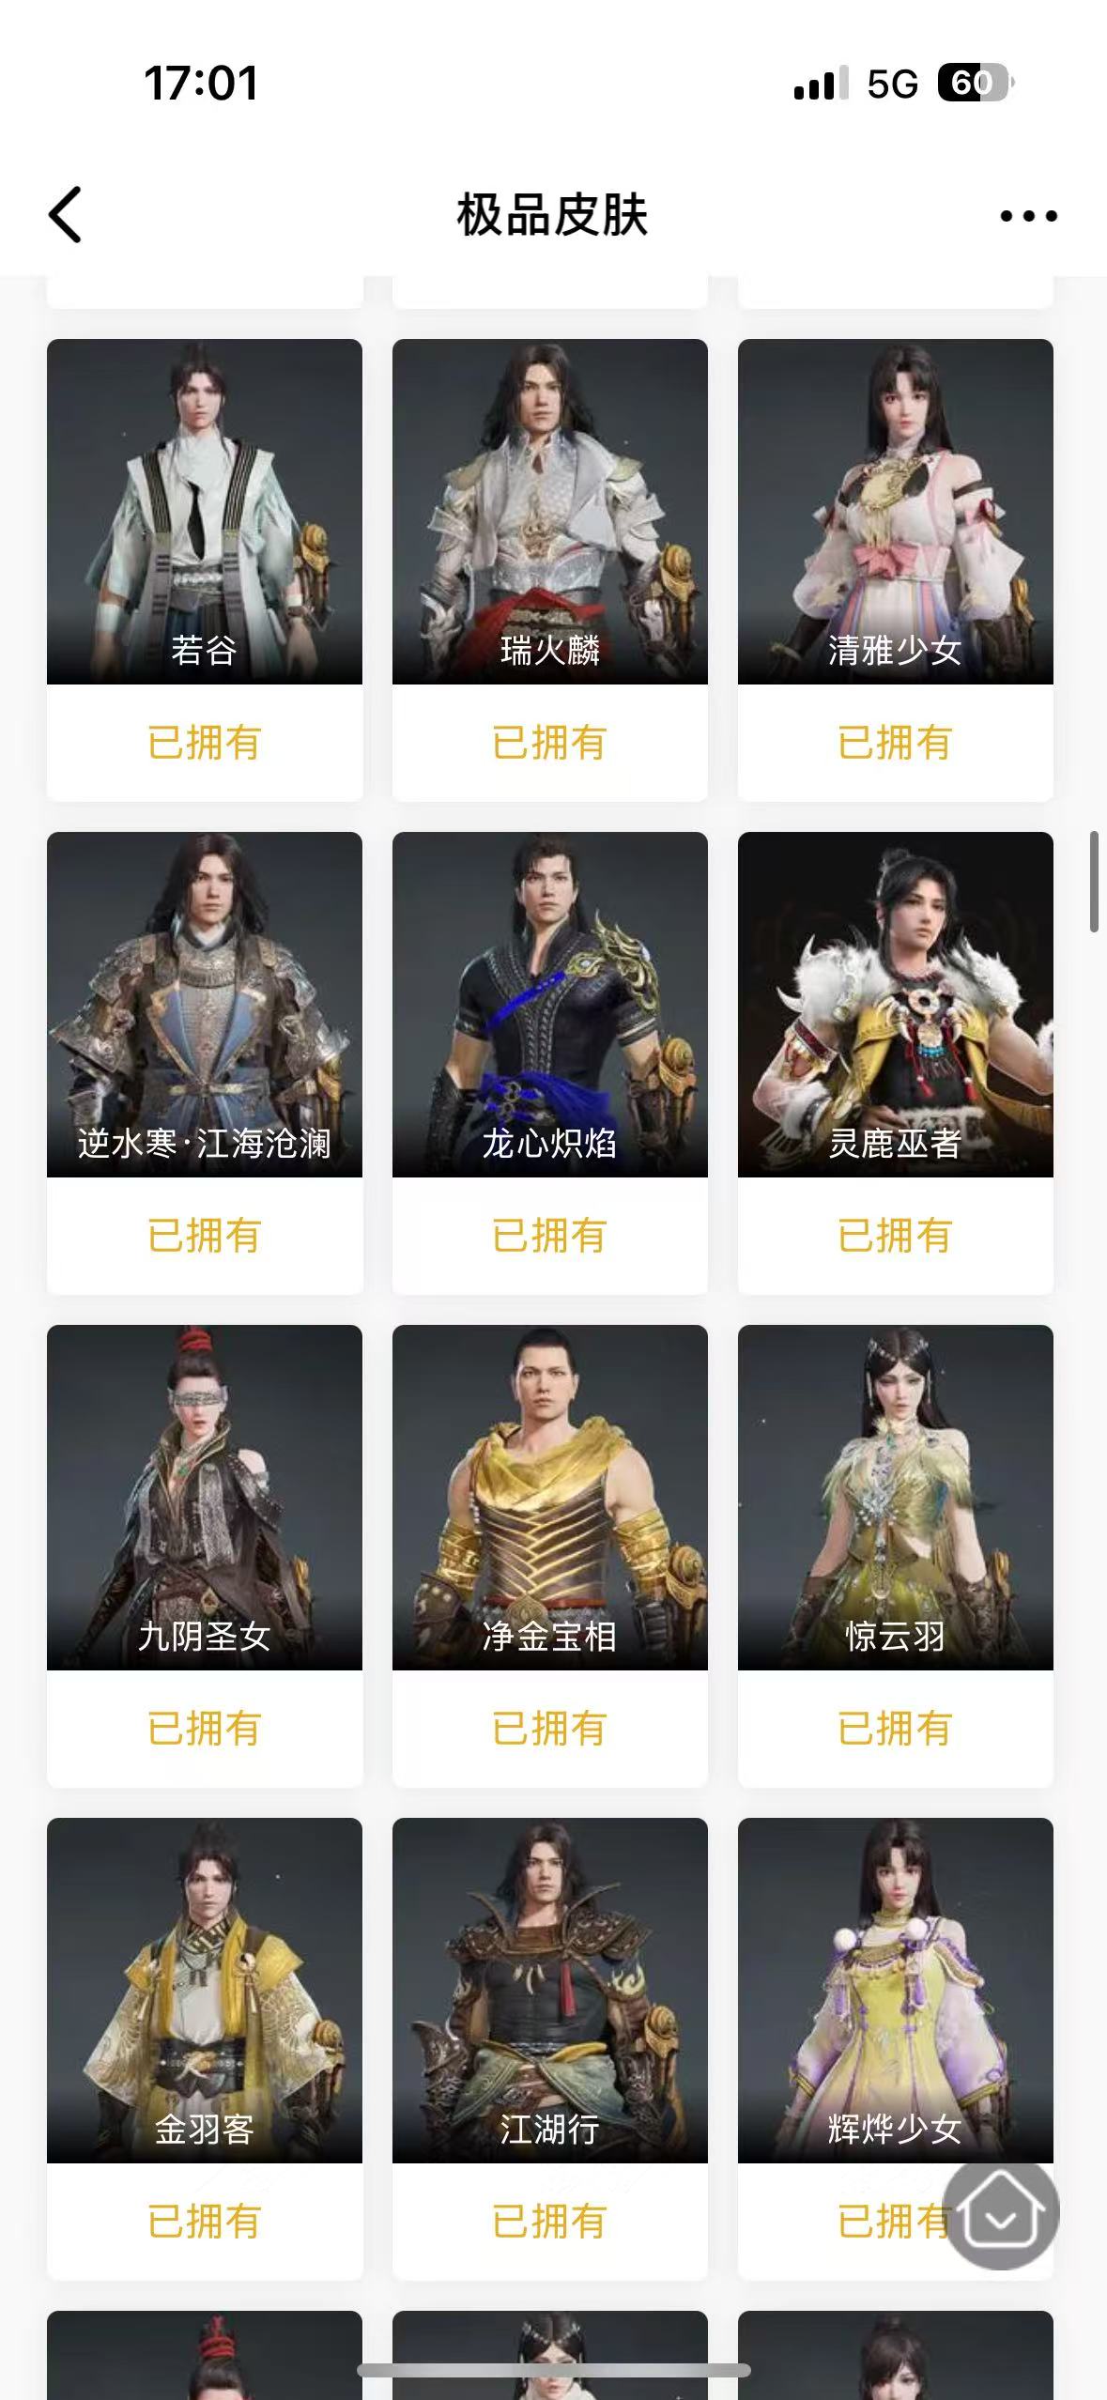Tap the cellular signal bars icon

pos(821,83)
